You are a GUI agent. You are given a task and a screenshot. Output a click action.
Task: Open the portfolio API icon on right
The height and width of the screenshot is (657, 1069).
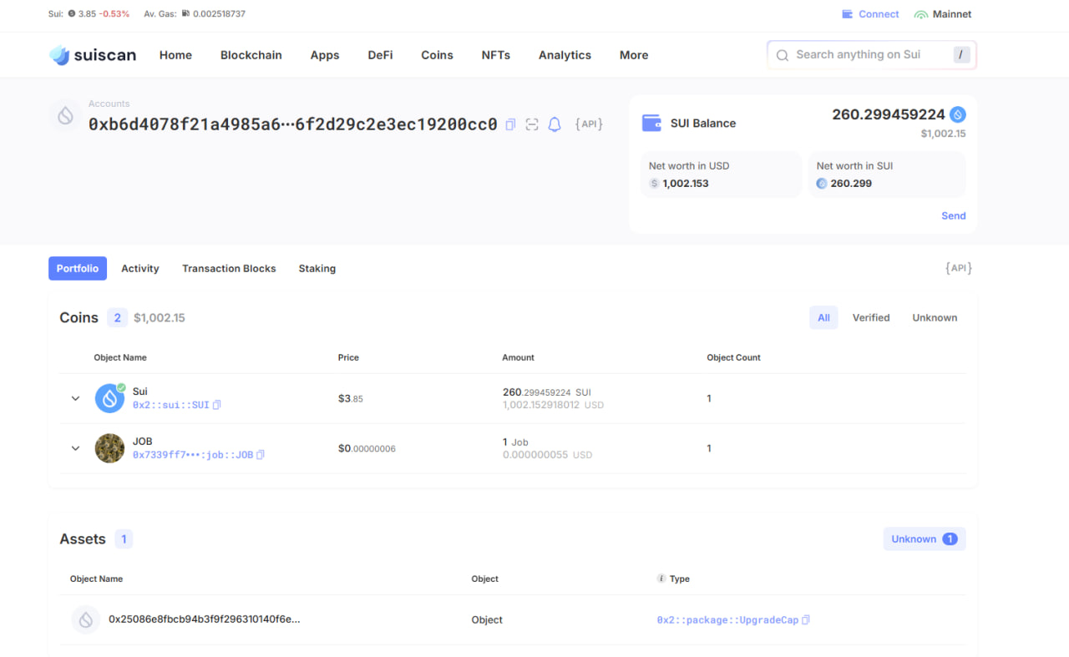click(958, 268)
